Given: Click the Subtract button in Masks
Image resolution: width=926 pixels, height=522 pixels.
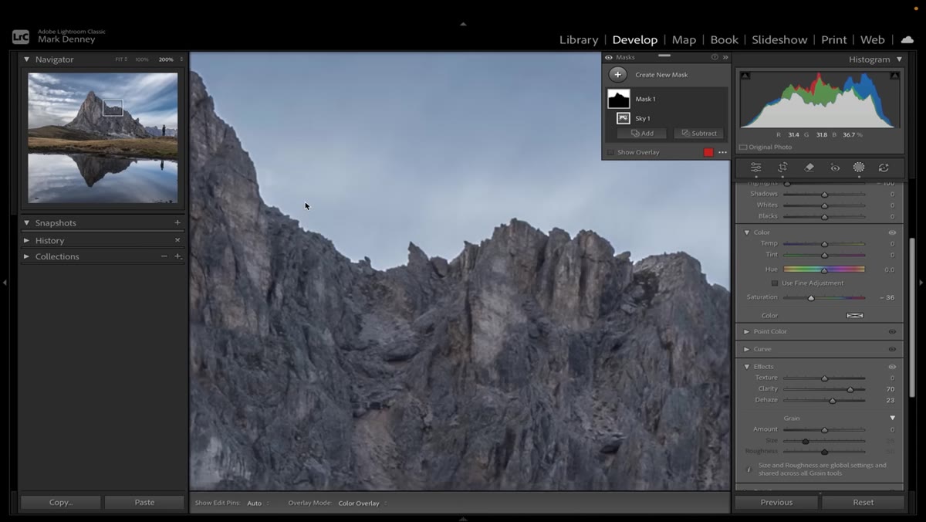Looking at the screenshot, I should (698, 134).
